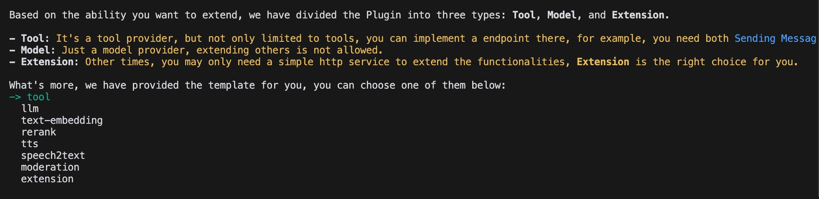
Task: Click bold Extension in 'is the right choice'
Action: [603, 62]
